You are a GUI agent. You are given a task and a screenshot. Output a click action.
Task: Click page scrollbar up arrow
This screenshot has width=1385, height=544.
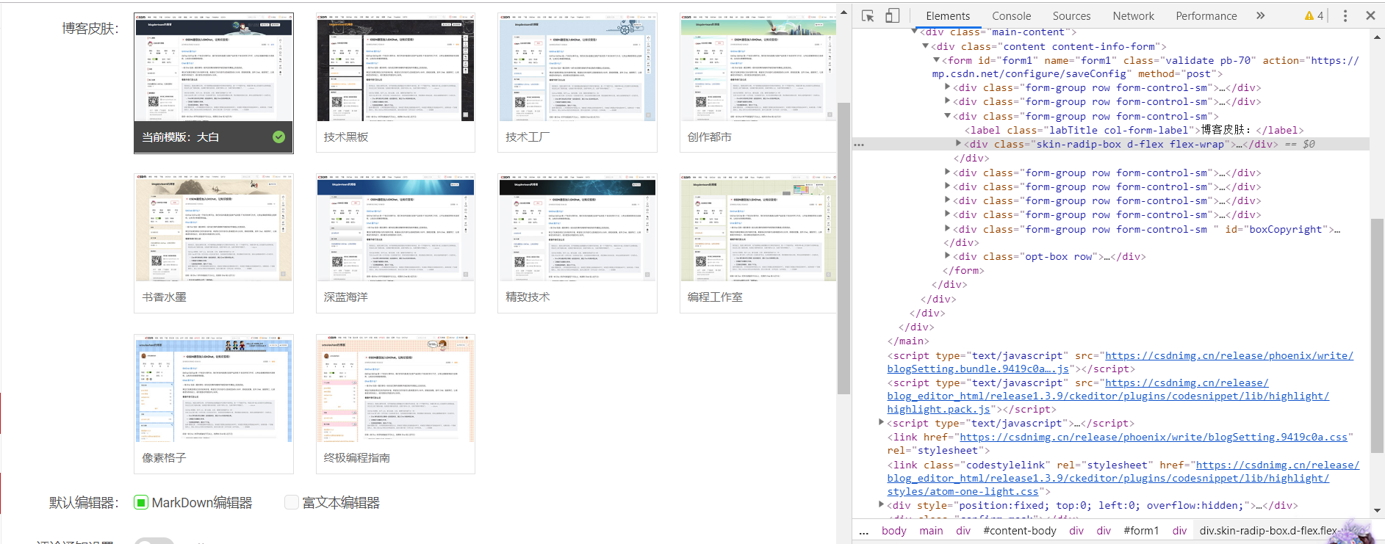tap(843, 11)
